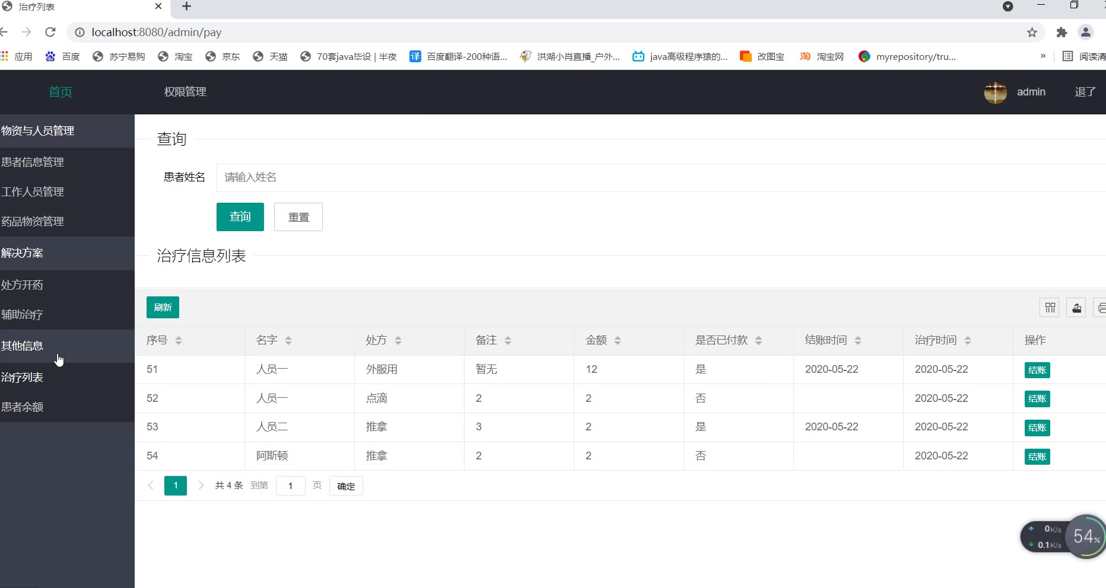This screenshot has height=588, width=1106.
Task: Click 结账 for record 51
Action: point(1037,370)
